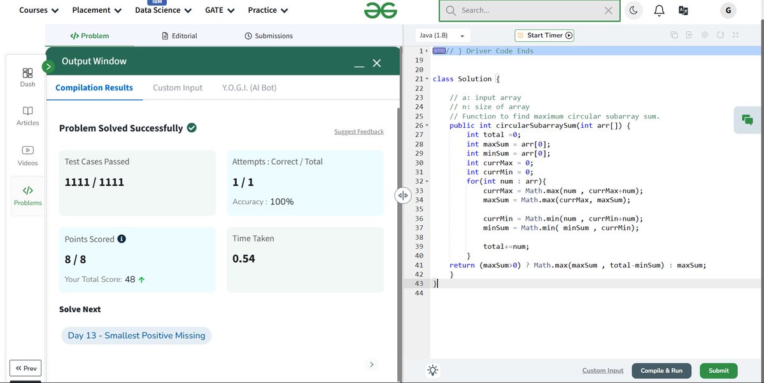This screenshot has height=383, width=764.
Task: Collapse the method fold at line 26
Action: (x=427, y=125)
